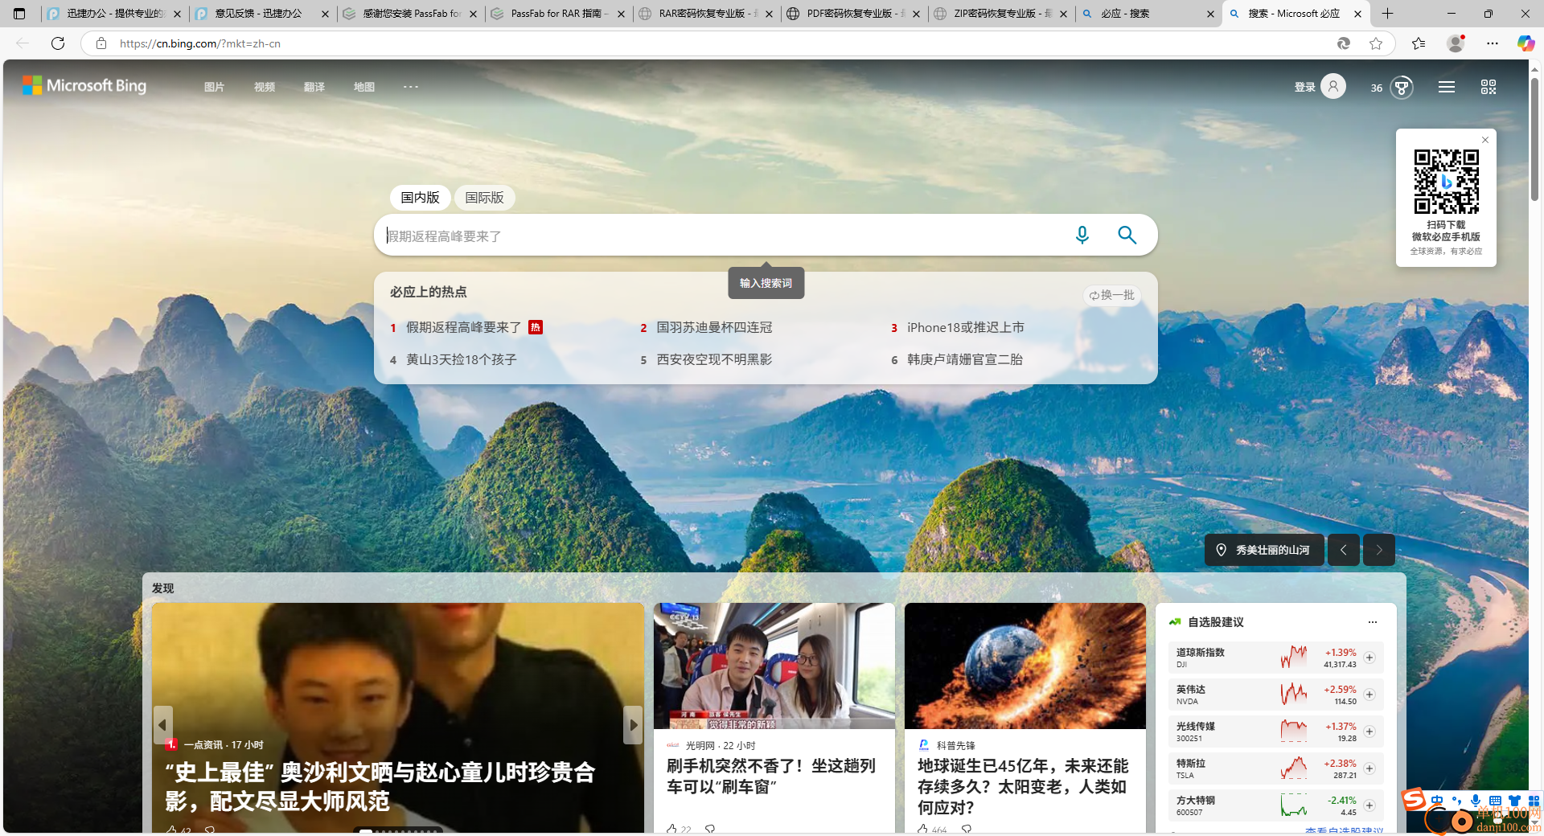
Task: Open news article about 刷手机 train window
Action: (770, 776)
